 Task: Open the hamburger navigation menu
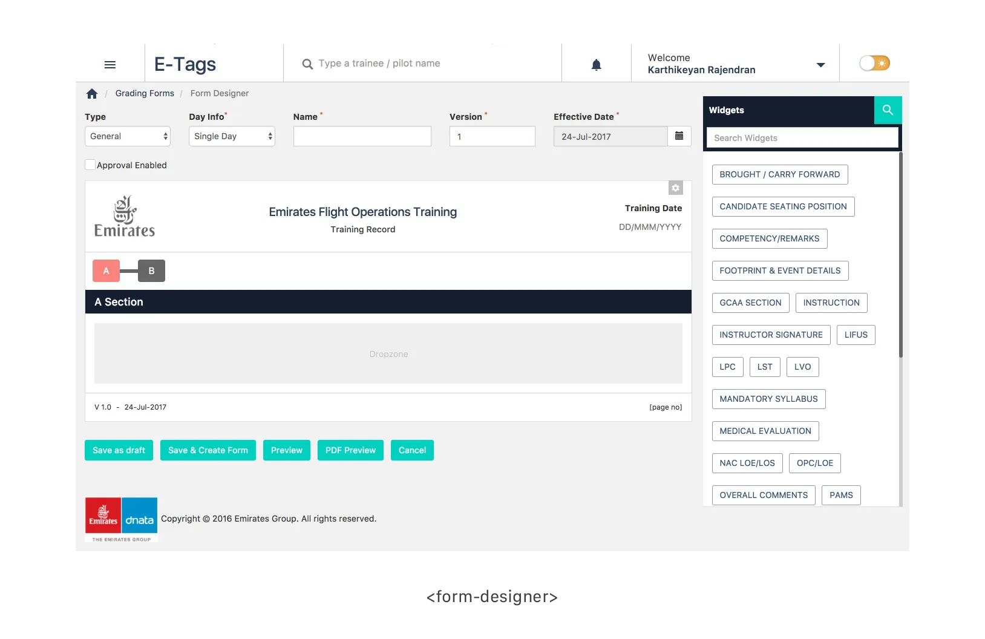pos(110,65)
